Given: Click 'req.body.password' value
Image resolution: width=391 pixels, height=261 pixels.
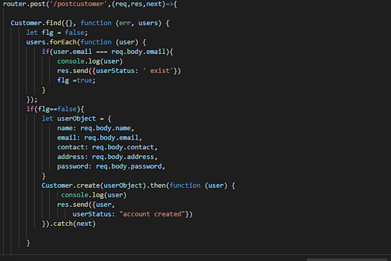Looking at the screenshot, I should [x=129, y=166].
